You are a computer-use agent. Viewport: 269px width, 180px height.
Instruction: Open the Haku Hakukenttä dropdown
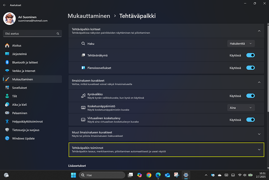click(241, 44)
